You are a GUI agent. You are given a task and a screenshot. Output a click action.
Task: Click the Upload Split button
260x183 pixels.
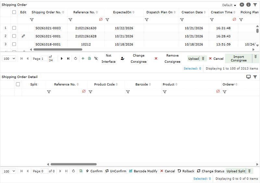[236, 171]
